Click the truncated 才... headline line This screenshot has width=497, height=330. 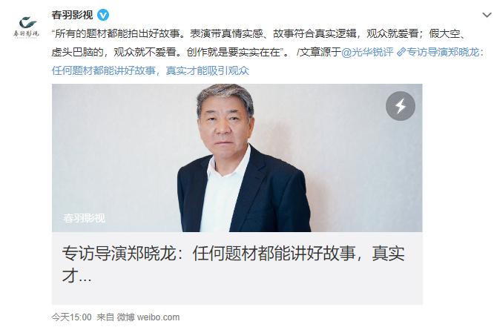[x=76, y=275]
